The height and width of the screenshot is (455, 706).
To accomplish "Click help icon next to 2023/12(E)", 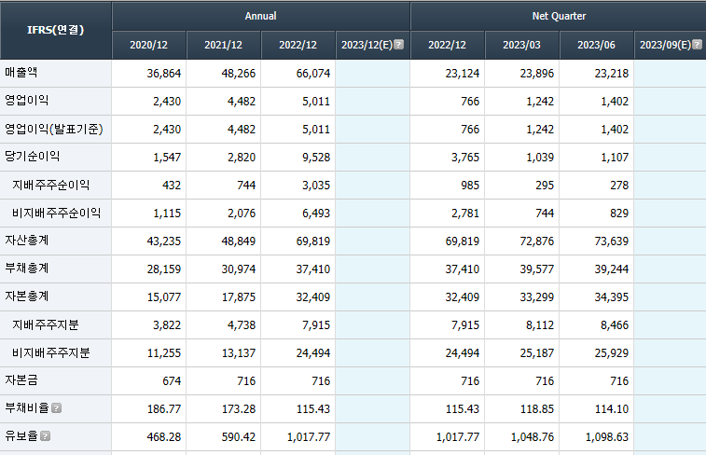I will point(398,45).
